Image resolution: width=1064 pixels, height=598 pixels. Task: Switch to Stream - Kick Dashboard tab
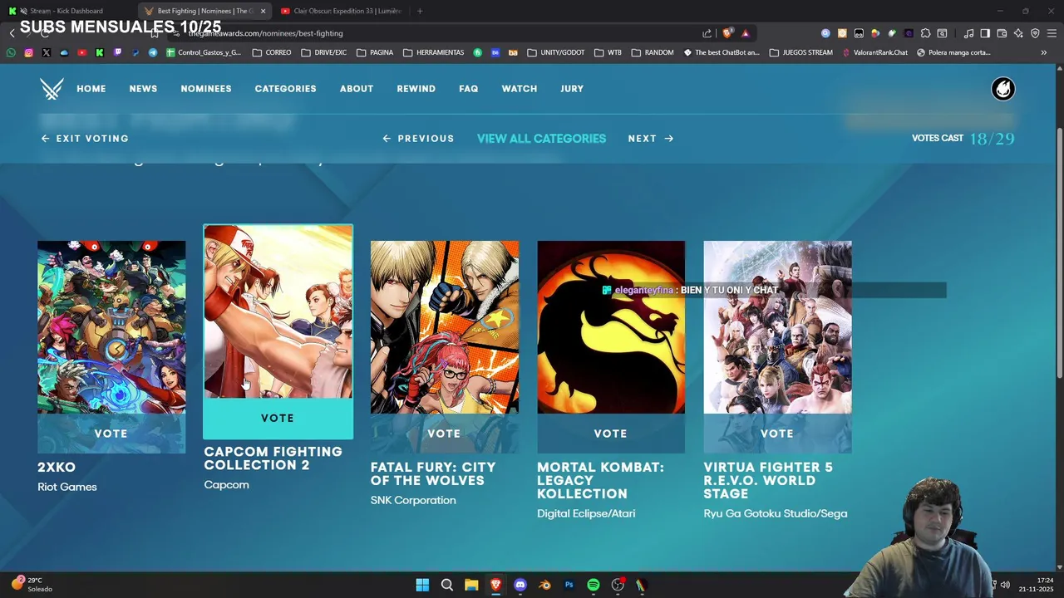[x=66, y=11]
